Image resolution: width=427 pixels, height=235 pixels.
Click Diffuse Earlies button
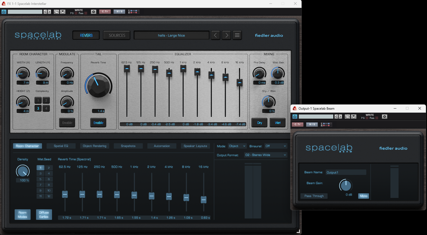pos(44,214)
